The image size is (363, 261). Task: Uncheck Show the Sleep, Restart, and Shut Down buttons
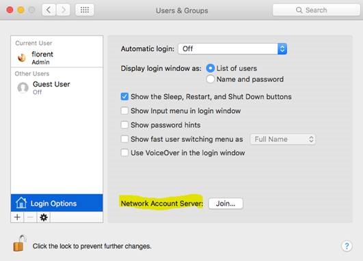(124, 97)
